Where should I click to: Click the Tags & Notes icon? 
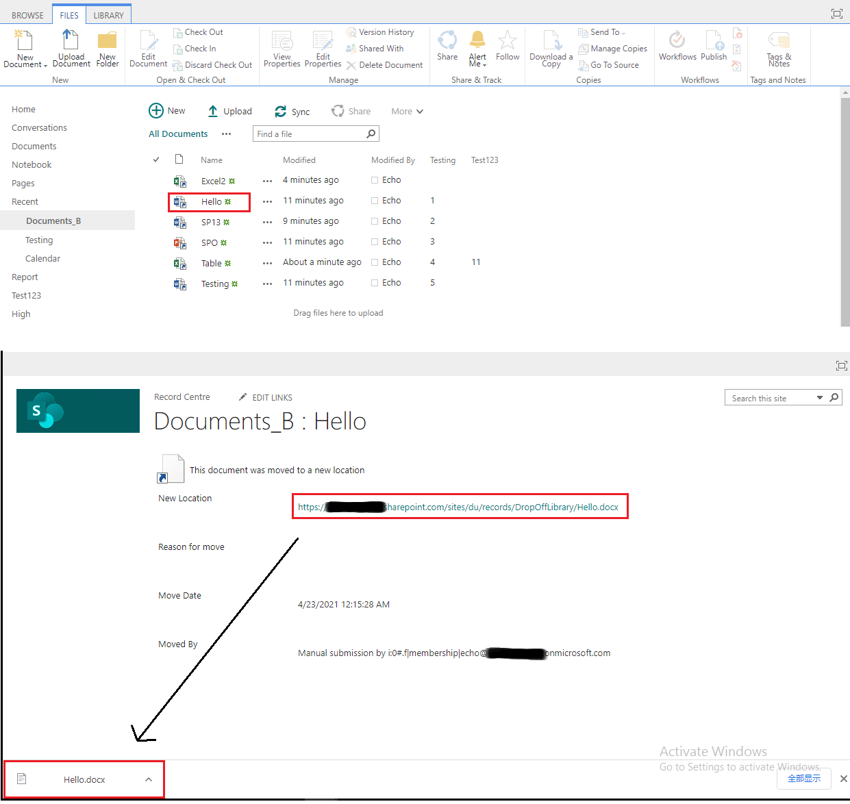(778, 42)
